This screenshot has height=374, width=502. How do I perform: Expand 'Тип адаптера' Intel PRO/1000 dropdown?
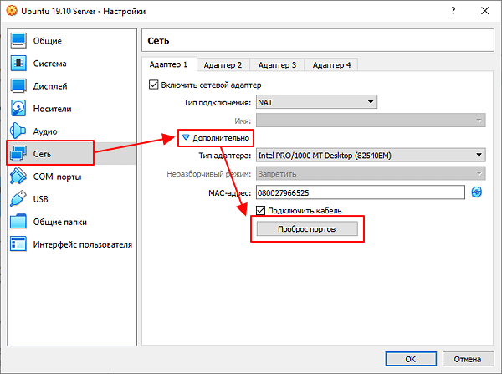(x=371, y=155)
